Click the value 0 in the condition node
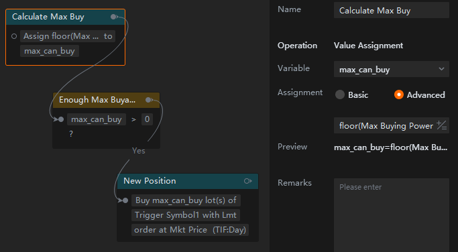The height and width of the screenshot is (252, 458). [x=148, y=119]
